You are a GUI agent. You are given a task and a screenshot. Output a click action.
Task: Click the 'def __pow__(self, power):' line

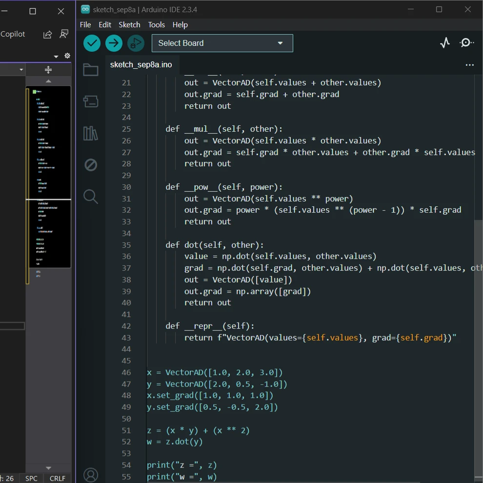(224, 187)
